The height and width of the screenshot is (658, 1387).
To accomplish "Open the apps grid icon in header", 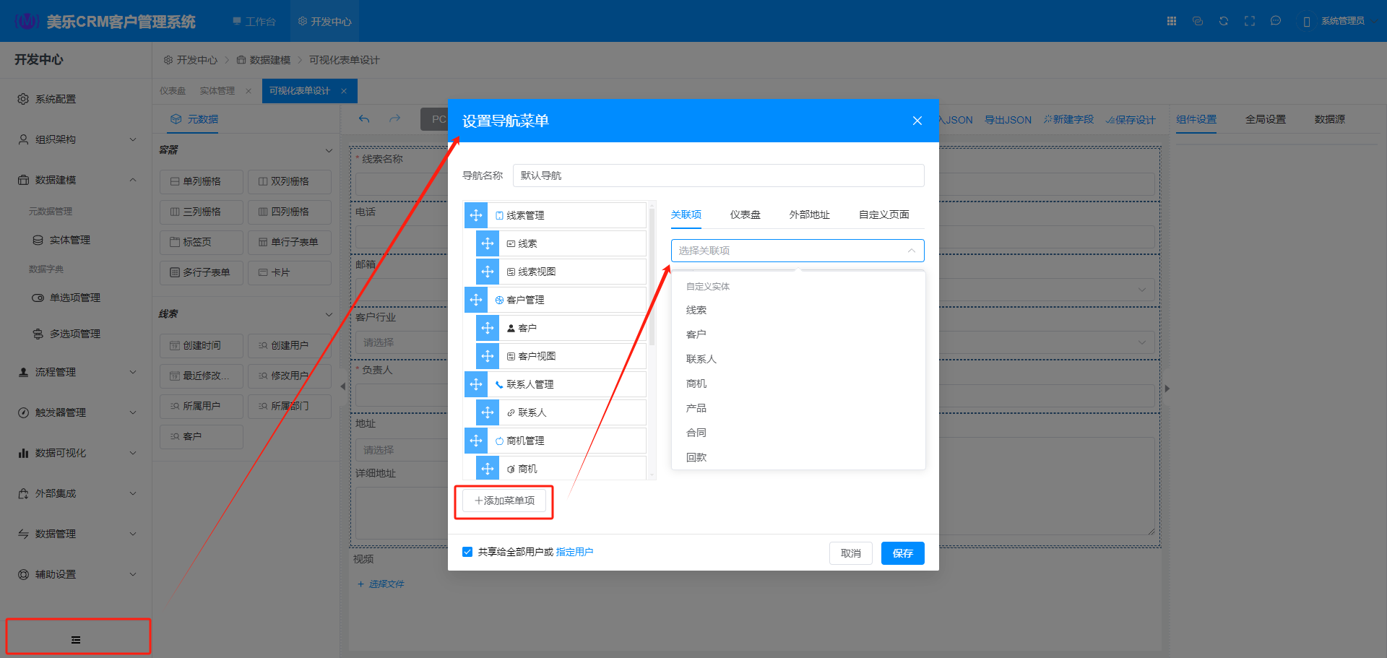I will (x=1172, y=21).
